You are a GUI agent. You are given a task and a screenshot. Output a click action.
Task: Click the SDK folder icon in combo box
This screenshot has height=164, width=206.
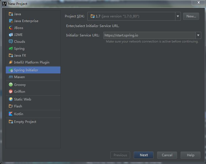pyautogui.click(x=93, y=16)
